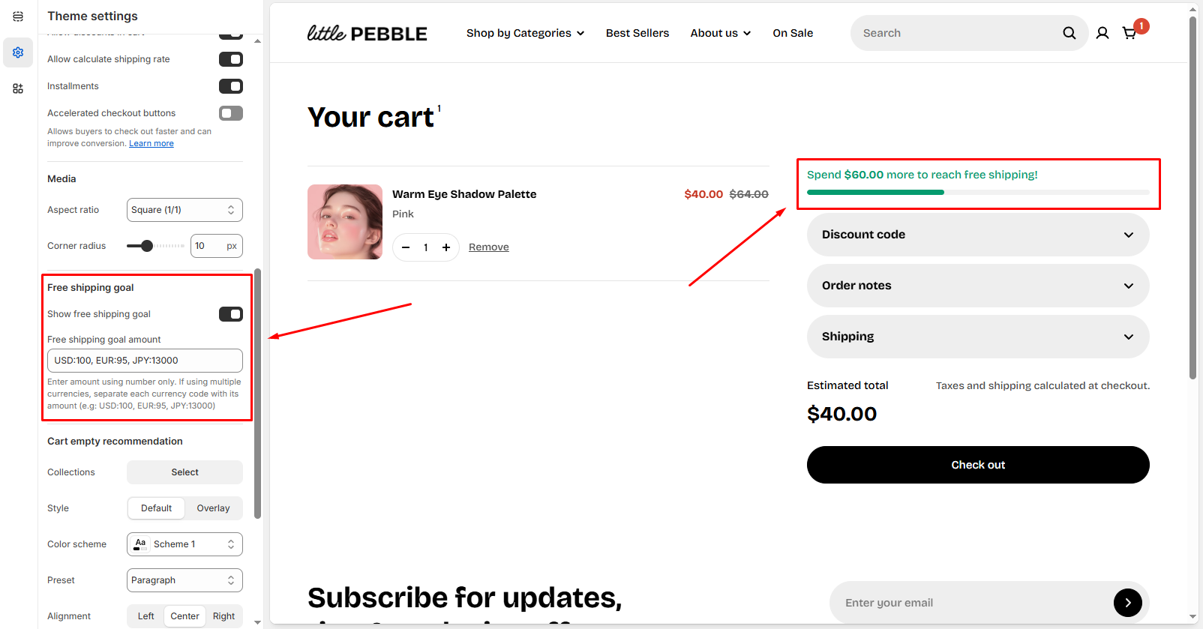Open the sections panel icon in sidebar
1203x629 pixels.
[18, 16]
